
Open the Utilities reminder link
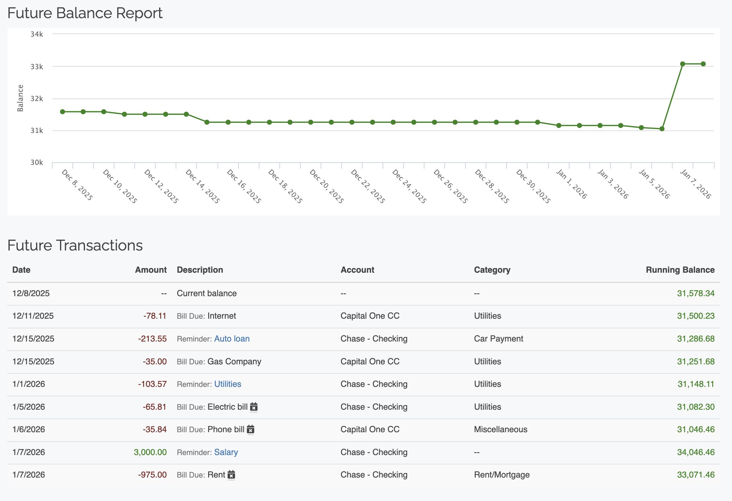click(228, 384)
